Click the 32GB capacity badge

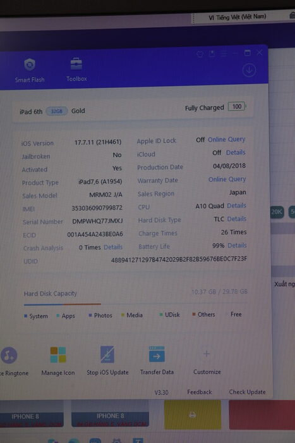56,111
